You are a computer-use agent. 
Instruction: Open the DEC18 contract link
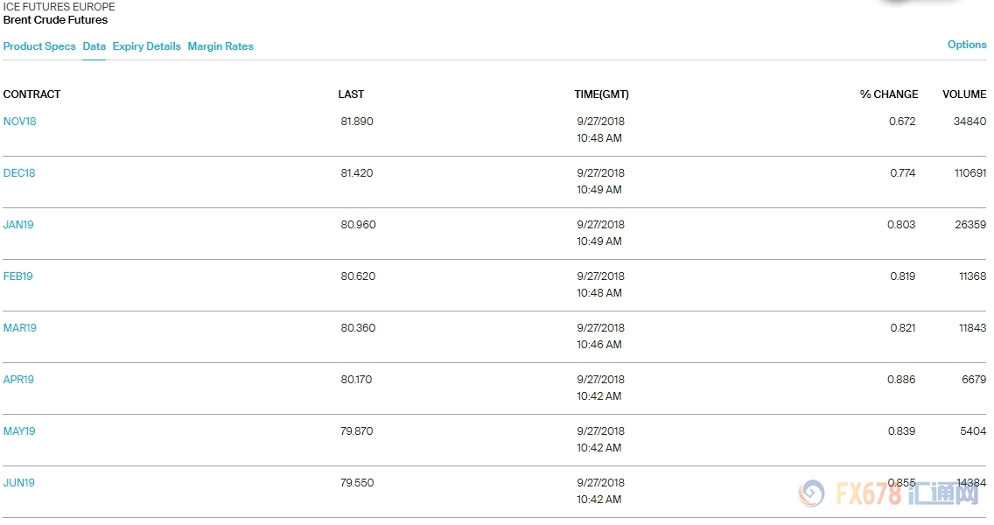[19, 173]
